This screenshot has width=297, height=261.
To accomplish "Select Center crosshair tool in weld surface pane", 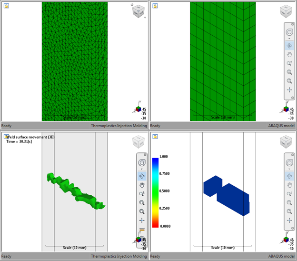I will coord(142,220).
